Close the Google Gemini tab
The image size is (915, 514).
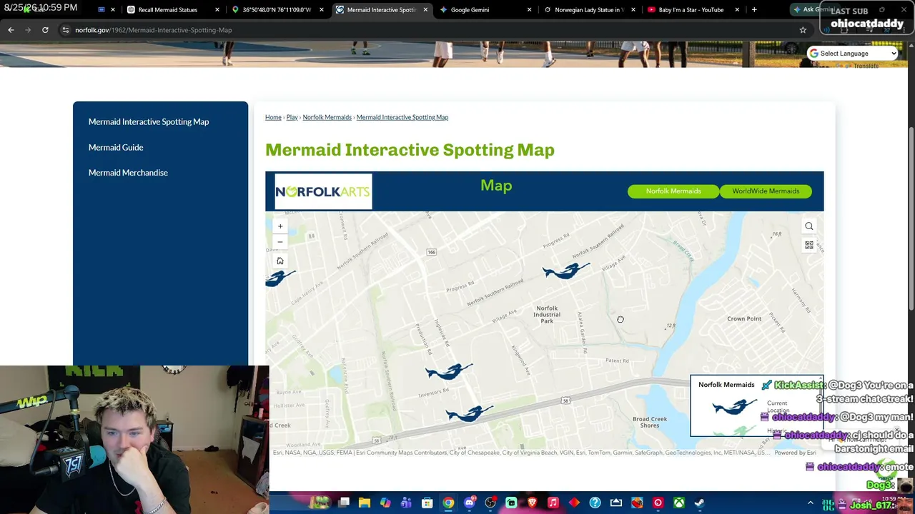click(530, 10)
